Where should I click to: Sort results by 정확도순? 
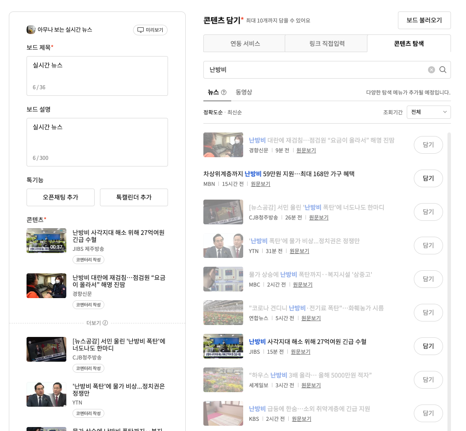click(x=213, y=112)
